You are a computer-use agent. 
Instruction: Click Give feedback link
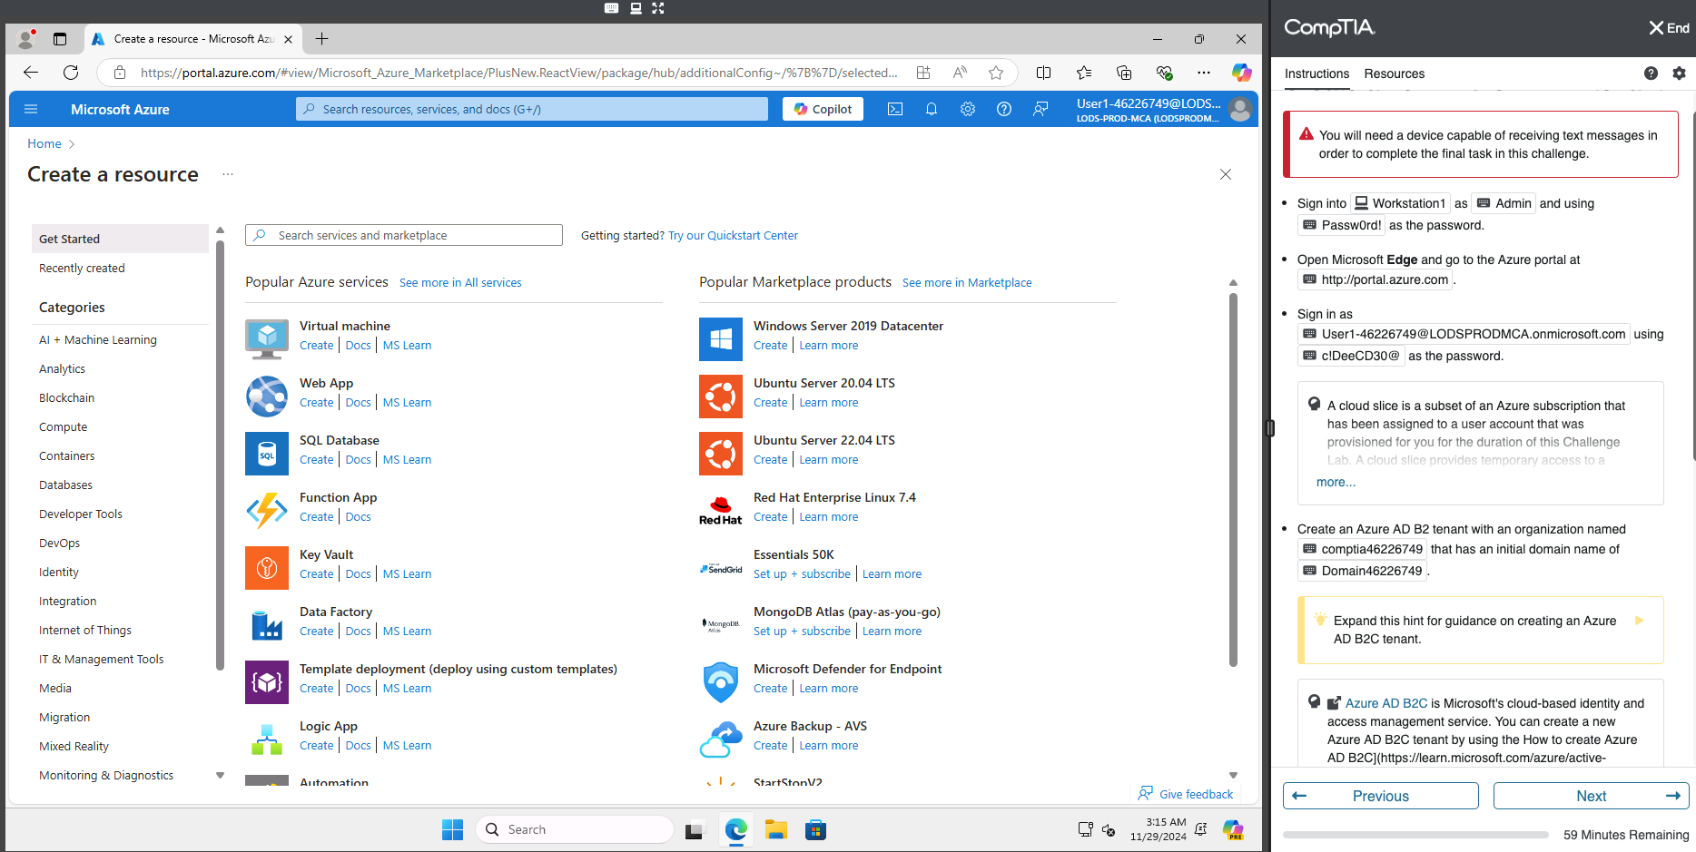(x=1186, y=794)
